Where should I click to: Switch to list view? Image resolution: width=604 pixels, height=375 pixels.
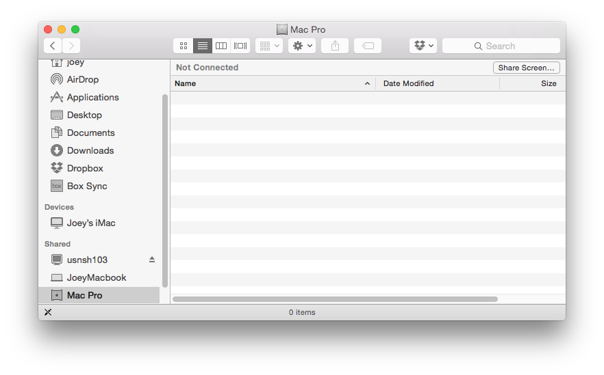pyautogui.click(x=203, y=46)
